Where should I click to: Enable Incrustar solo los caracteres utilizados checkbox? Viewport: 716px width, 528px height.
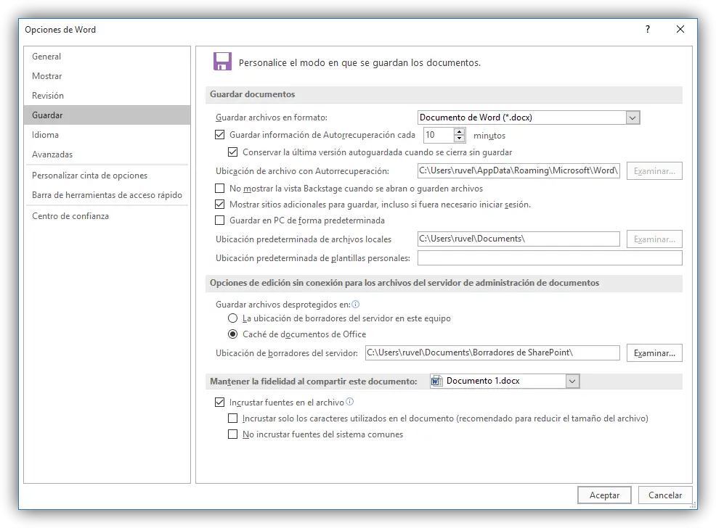[233, 418]
